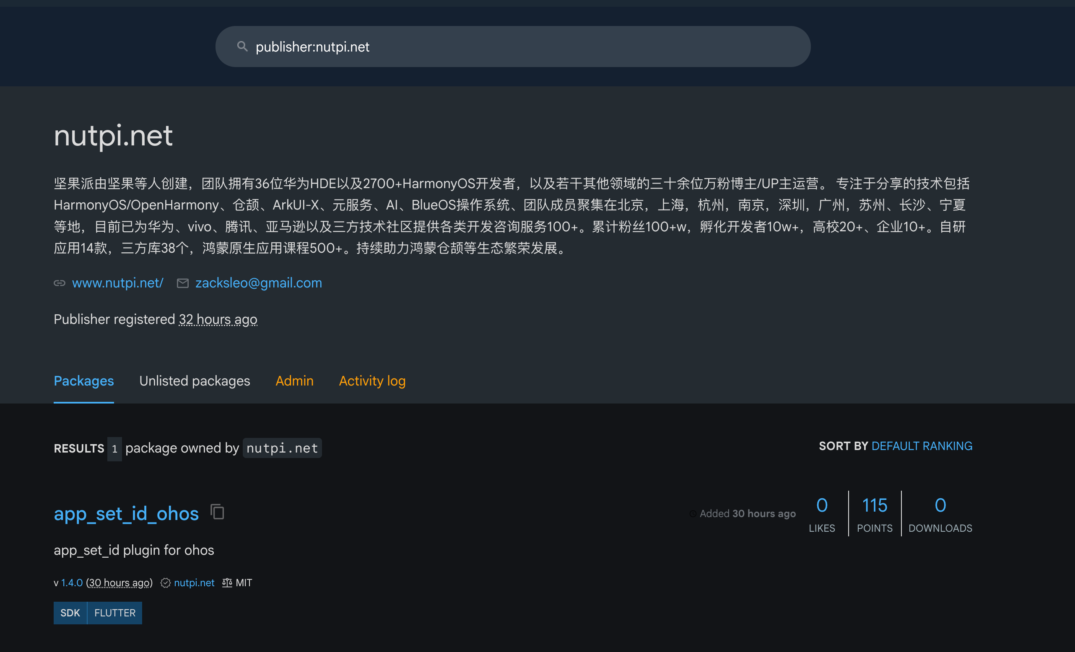Click the nutpi.net publisher link below the package
Image resolution: width=1075 pixels, height=652 pixels.
click(x=194, y=583)
